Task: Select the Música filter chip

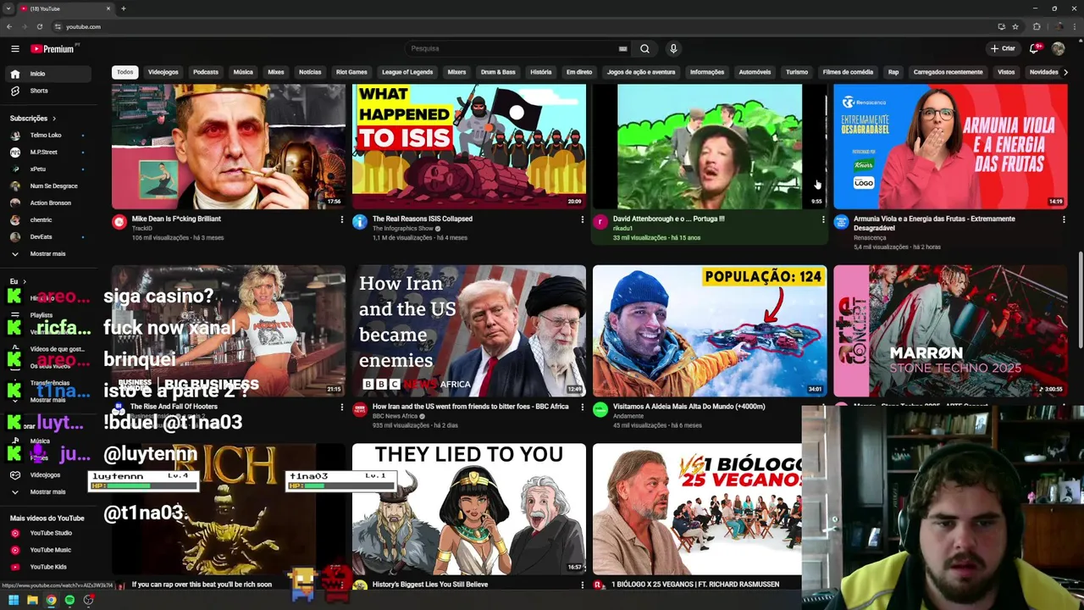Action: point(243,72)
